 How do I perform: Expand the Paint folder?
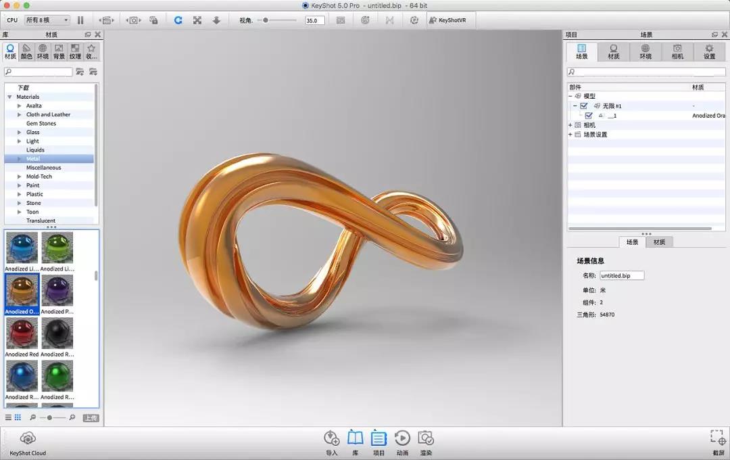(x=19, y=185)
